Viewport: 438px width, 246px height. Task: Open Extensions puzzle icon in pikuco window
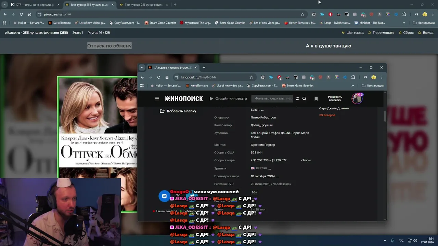point(404,14)
